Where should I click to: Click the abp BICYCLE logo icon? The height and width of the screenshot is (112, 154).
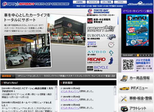(90, 69)
